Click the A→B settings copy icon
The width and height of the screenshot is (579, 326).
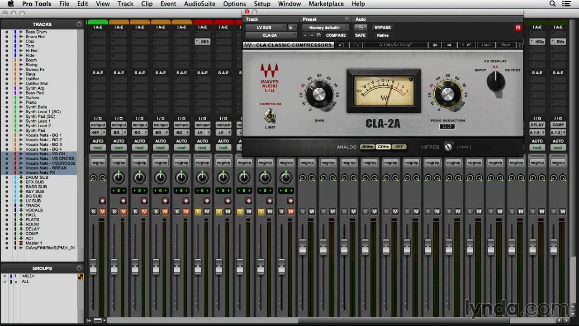pyautogui.click(x=466, y=45)
